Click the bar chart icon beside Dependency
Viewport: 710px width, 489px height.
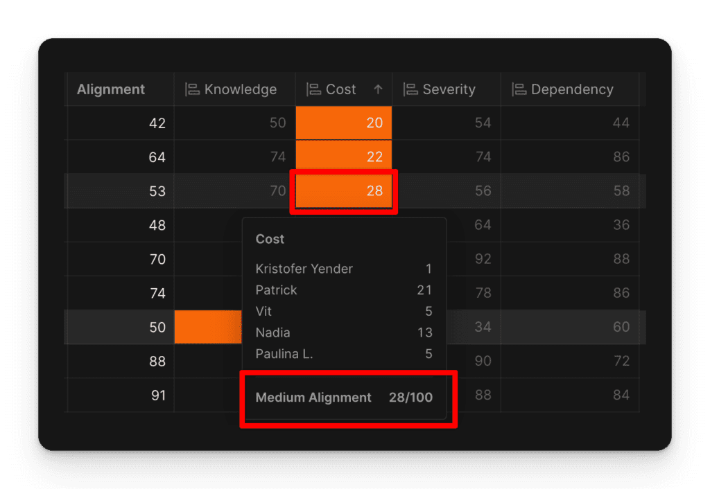click(x=519, y=89)
